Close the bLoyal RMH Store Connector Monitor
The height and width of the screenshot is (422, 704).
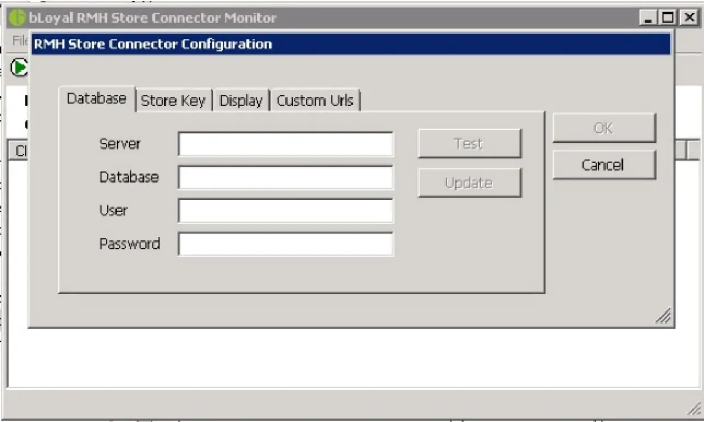689,18
